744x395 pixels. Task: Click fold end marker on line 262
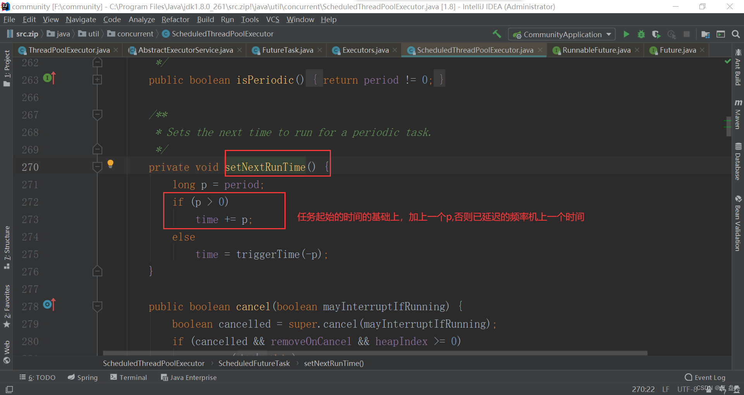[x=97, y=62]
